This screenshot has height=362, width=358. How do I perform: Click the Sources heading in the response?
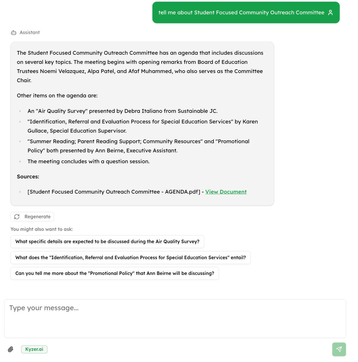point(28,177)
